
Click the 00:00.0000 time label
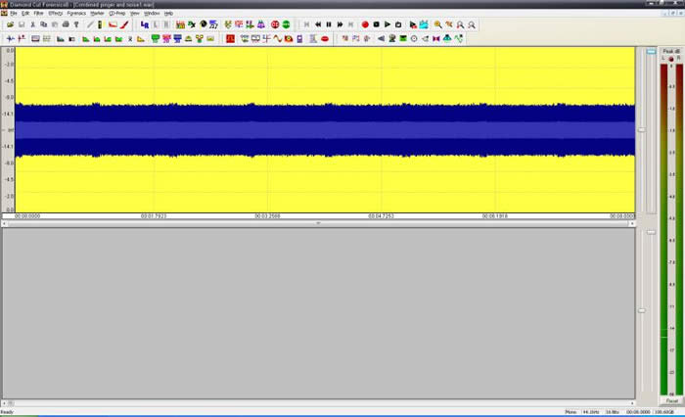[27, 216]
